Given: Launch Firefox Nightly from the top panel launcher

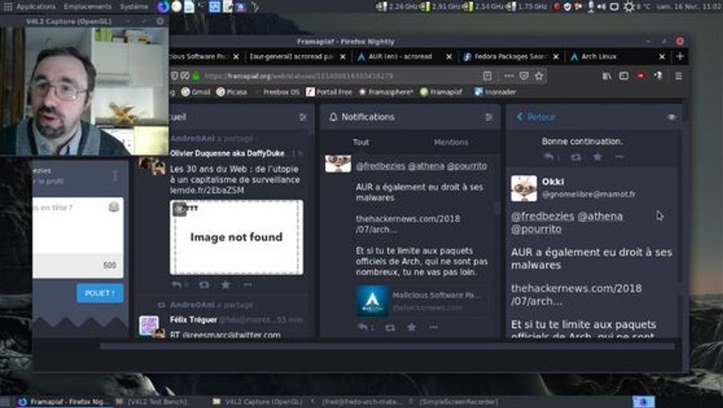Looking at the screenshot, I should pos(162,7).
